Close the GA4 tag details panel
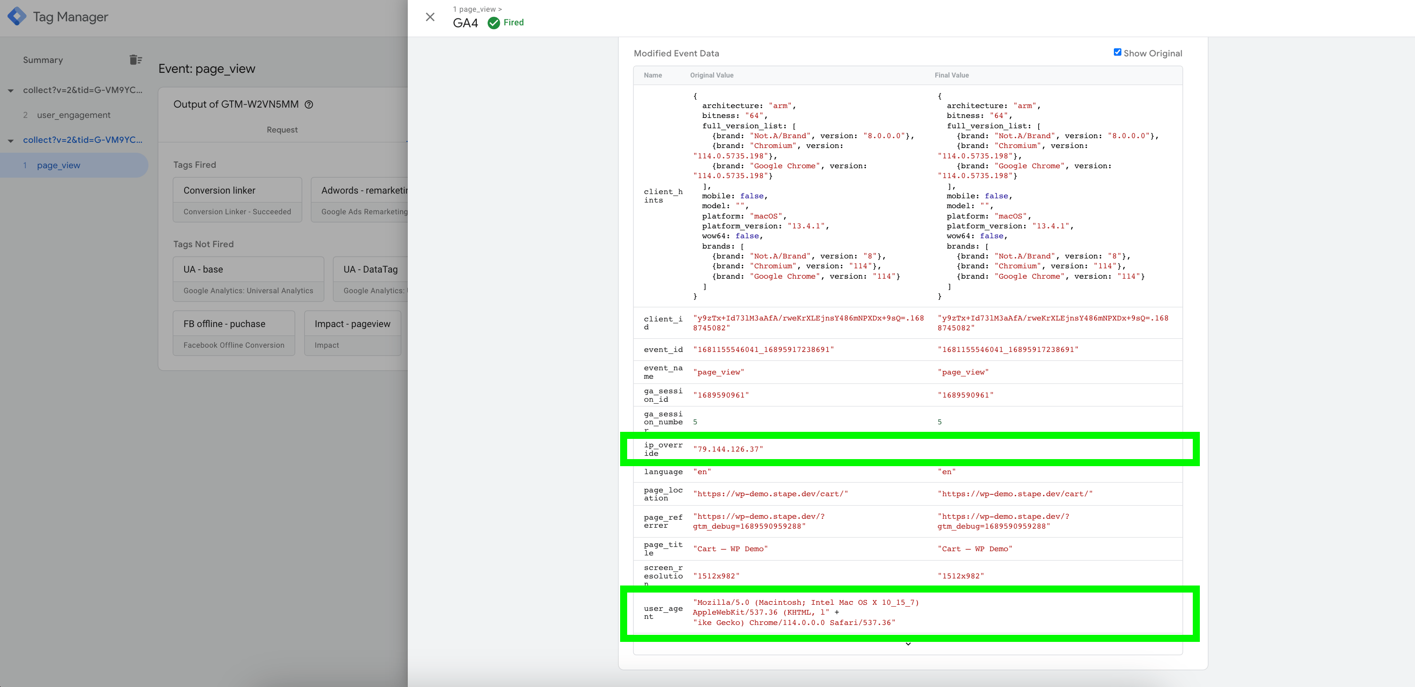1415x687 pixels. (x=430, y=17)
